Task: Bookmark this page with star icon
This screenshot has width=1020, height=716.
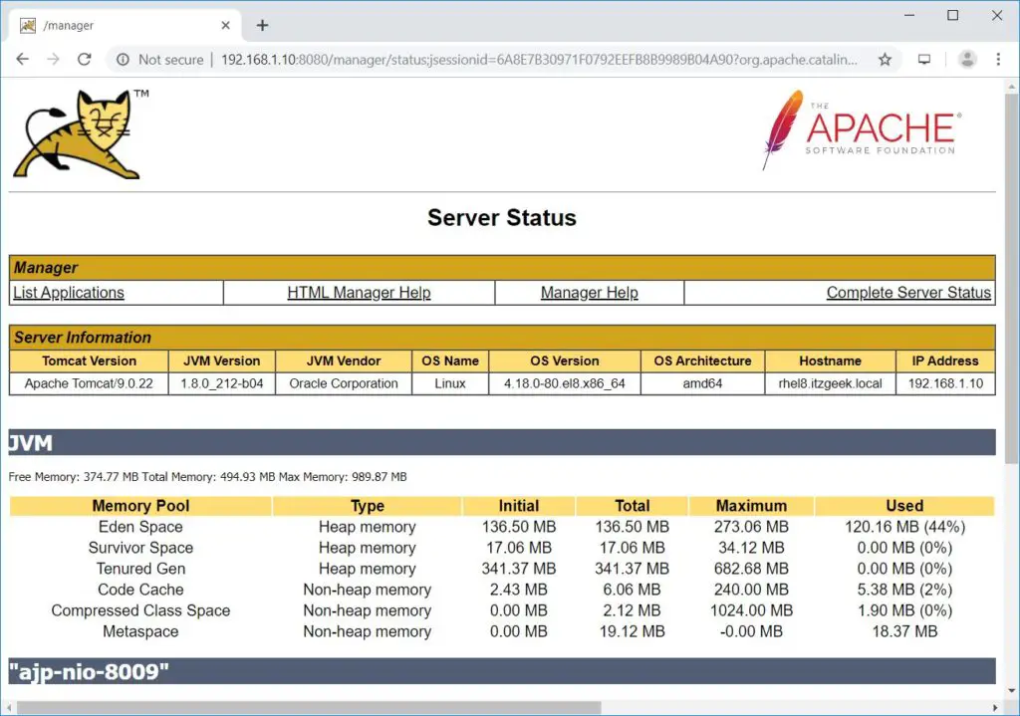Action: [885, 60]
